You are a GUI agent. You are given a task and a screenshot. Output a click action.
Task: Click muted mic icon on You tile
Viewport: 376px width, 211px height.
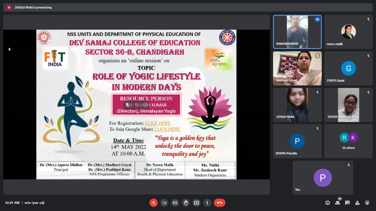coord(349,165)
